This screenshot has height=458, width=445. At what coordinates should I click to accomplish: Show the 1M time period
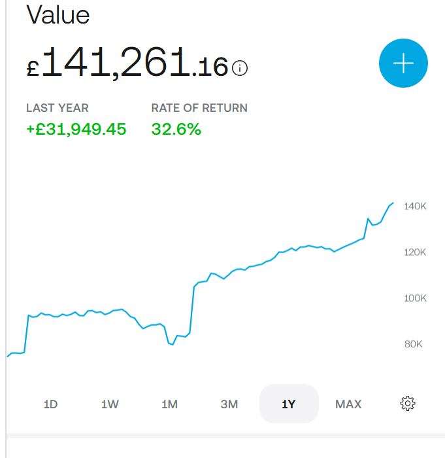pyautogui.click(x=169, y=404)
